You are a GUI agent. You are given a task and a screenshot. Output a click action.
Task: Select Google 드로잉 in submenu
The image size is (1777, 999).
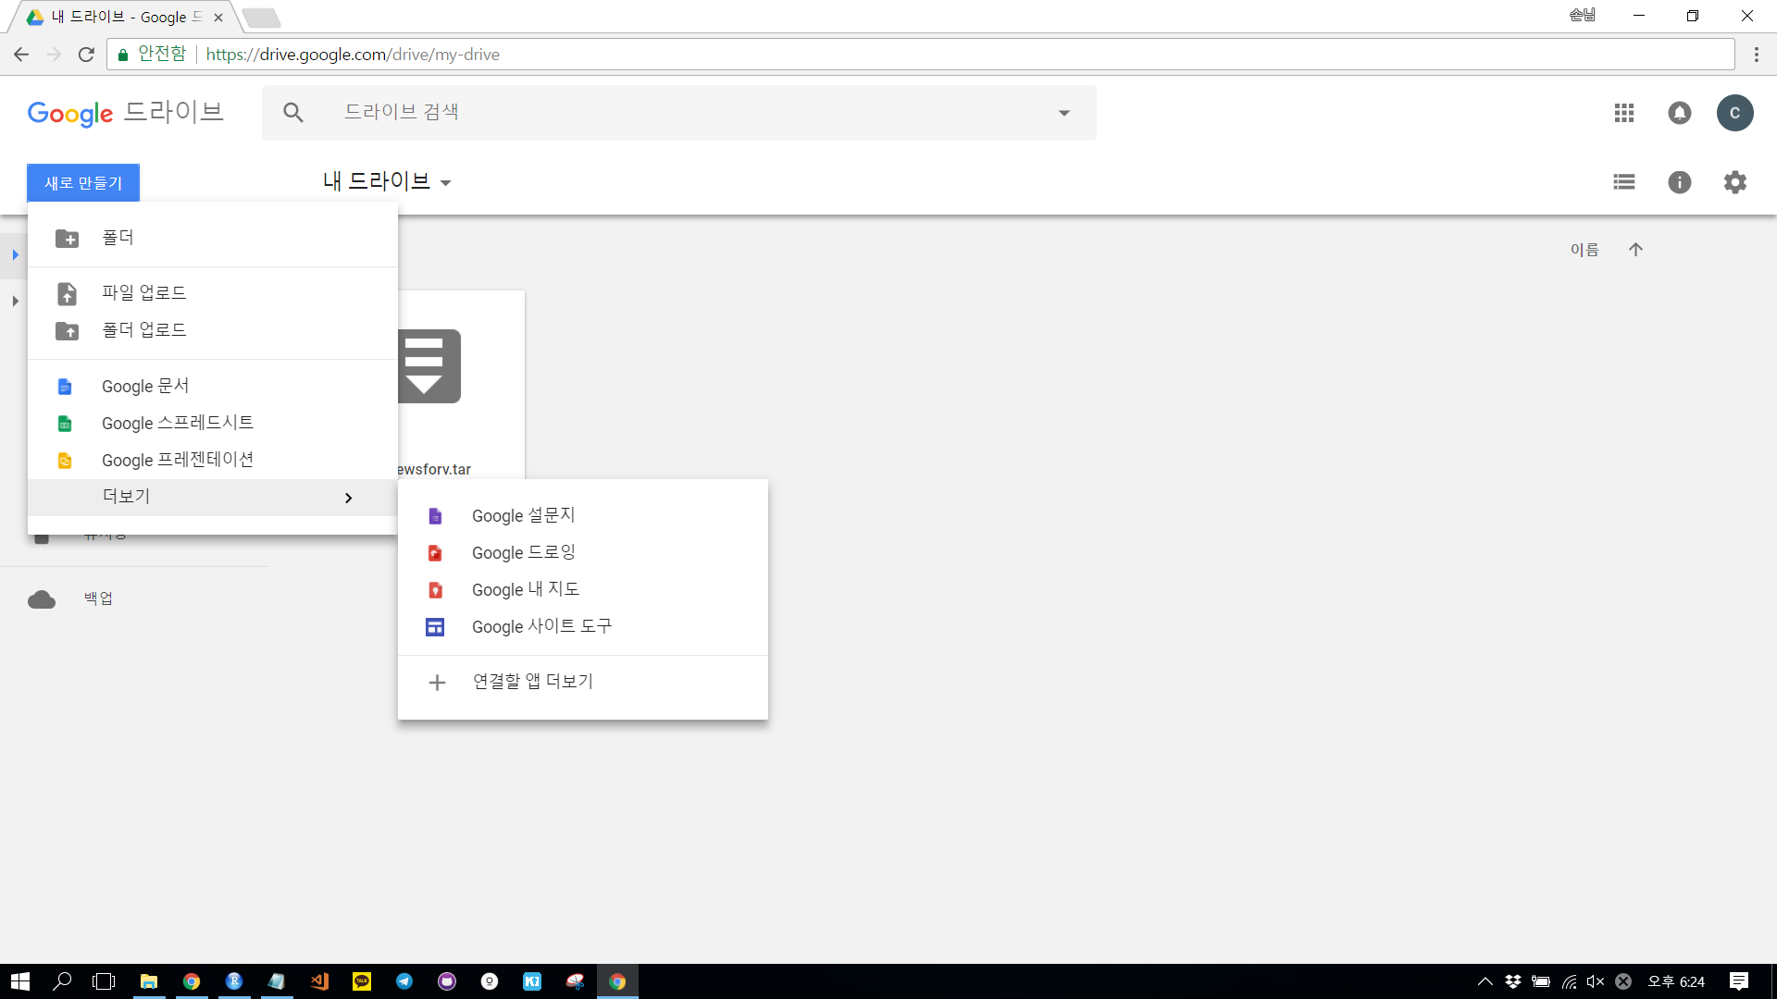[523, 552]
